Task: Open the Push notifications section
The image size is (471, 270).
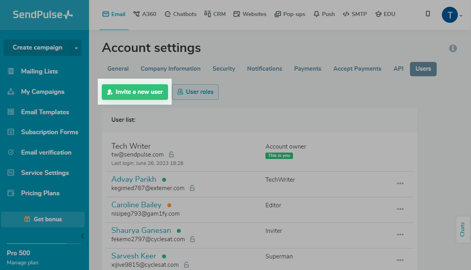Action: tap(324, 14)
